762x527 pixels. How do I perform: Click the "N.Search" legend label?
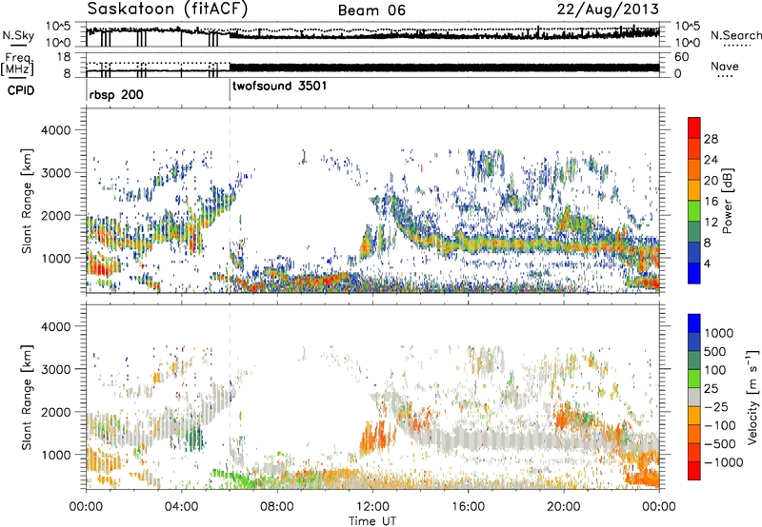[x=735, y=35]
